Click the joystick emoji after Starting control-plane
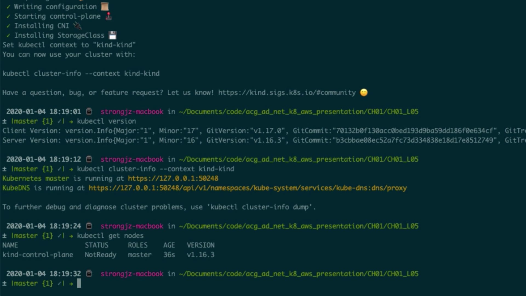 [109, 16]
